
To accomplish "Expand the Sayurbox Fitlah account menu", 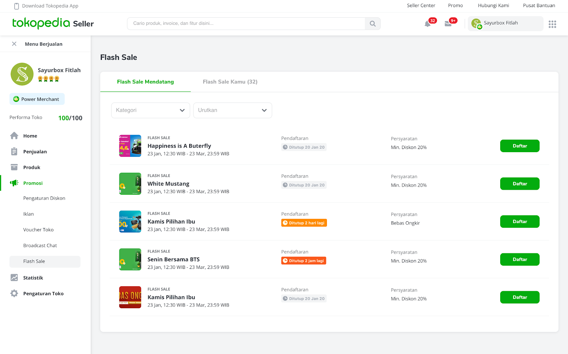I will (x=505, y=23).
